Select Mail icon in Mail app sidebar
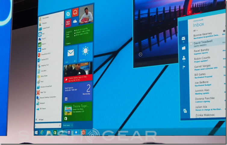 pos(183,38)
